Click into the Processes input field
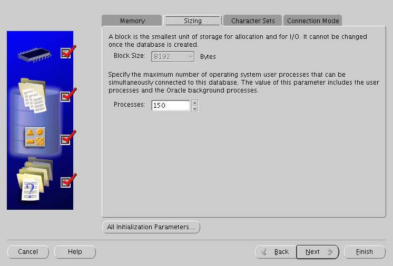The width and height of the screenshot is (393, 266). (171, 105)
